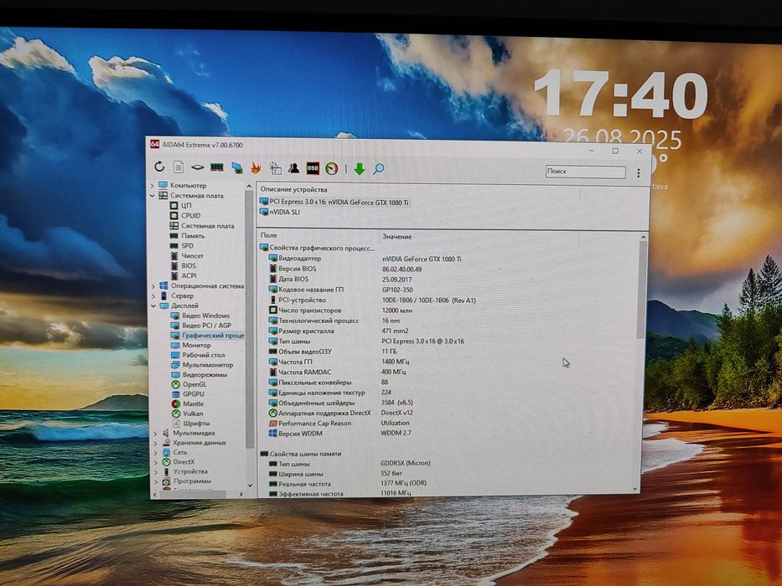Select Vulkan tree item
Viewport: 782px width, 586px height.
[193, 413]
